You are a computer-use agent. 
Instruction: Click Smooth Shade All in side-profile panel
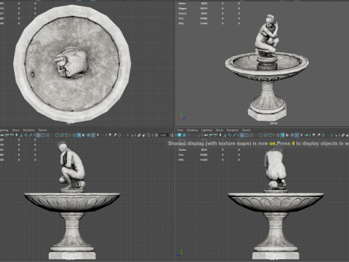[x=79, y=135]
